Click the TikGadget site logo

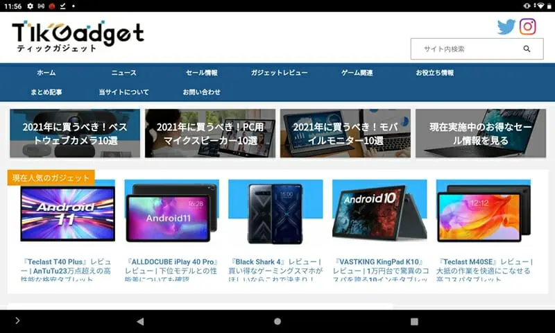click(78, 36)
